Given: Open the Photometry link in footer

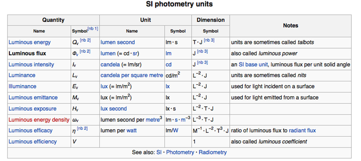Looking at the screenshot, I should pos(180,152).
